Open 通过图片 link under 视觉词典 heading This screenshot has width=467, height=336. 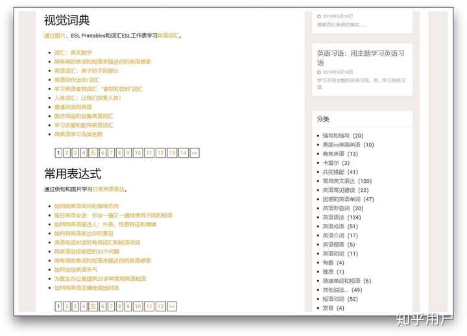[x=54, y=36]
